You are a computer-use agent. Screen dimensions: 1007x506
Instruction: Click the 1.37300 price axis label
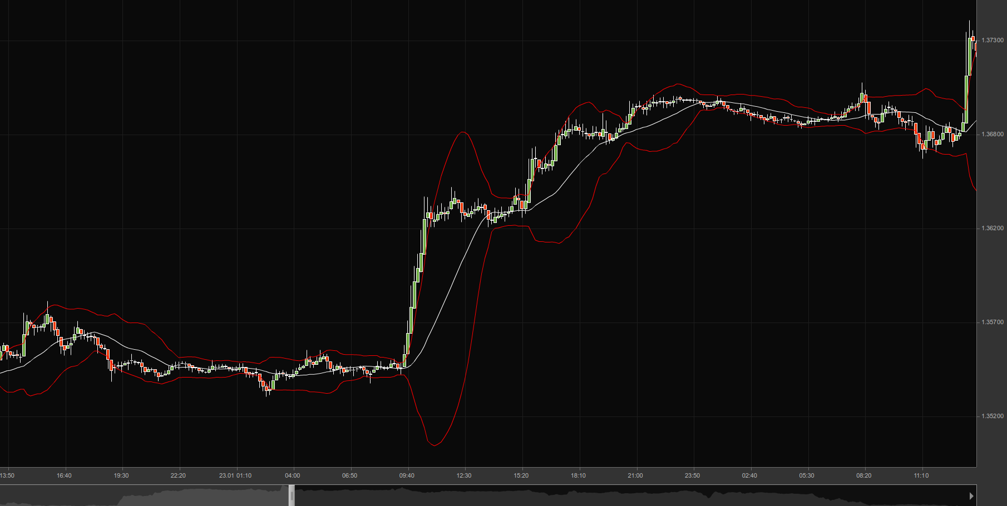point(992,41)
